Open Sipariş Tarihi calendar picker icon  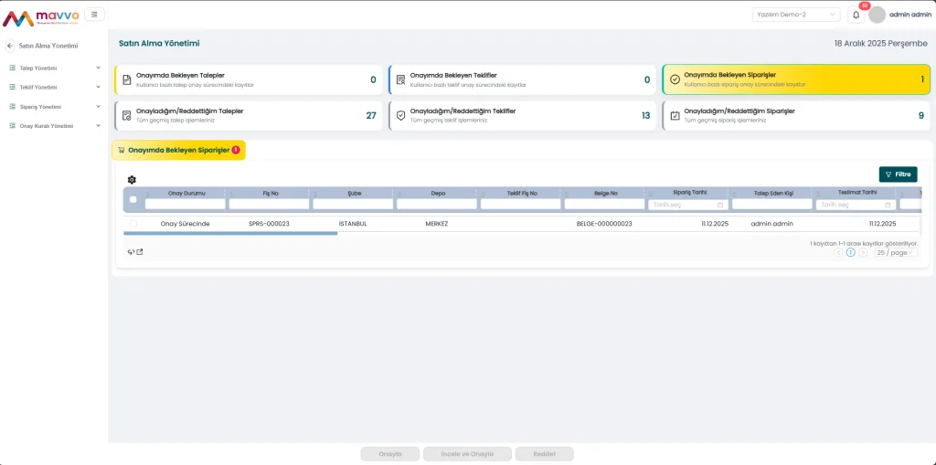click(720, 205)
